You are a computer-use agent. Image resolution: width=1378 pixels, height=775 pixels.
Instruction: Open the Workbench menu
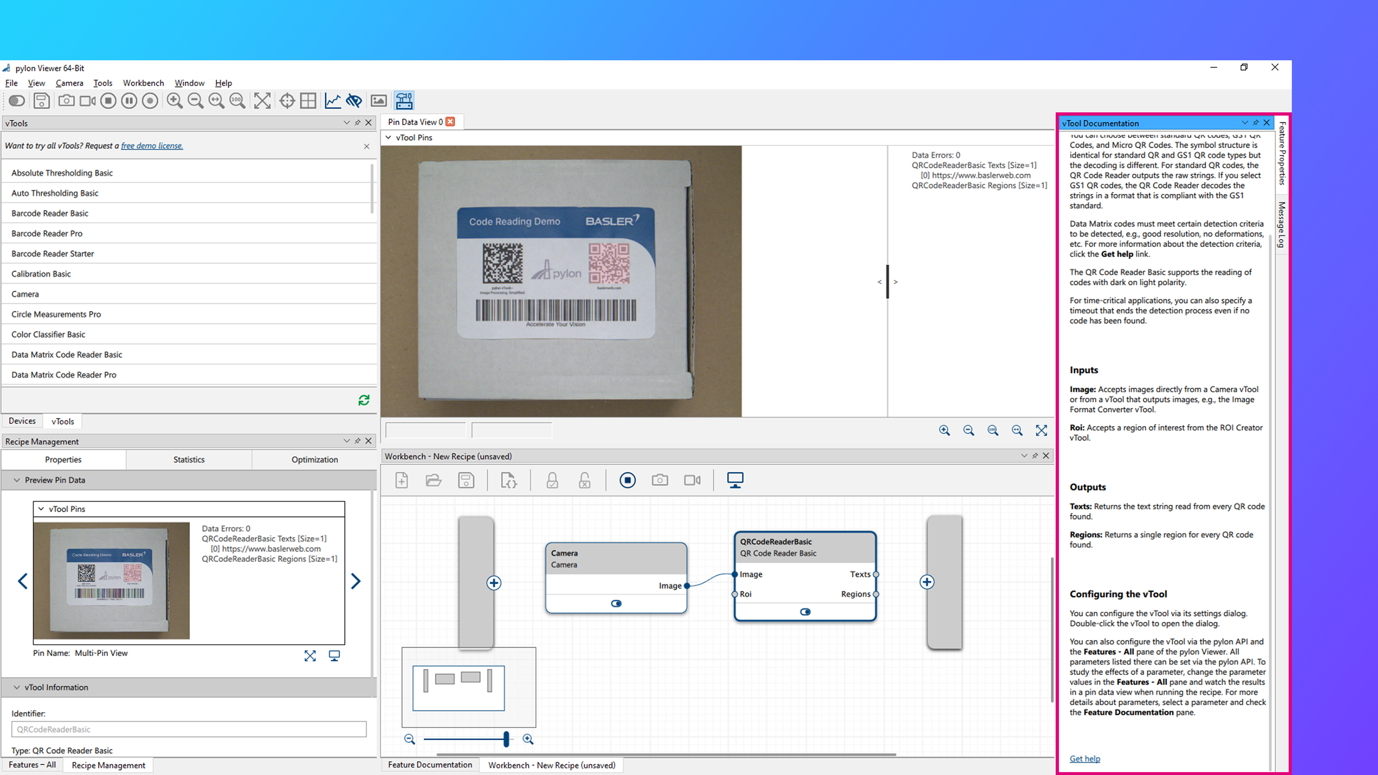coord(143,83)
